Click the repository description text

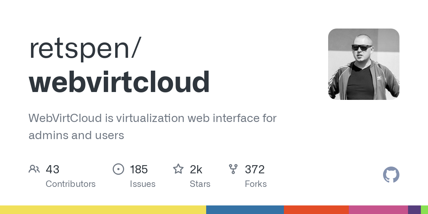point(153,127)
